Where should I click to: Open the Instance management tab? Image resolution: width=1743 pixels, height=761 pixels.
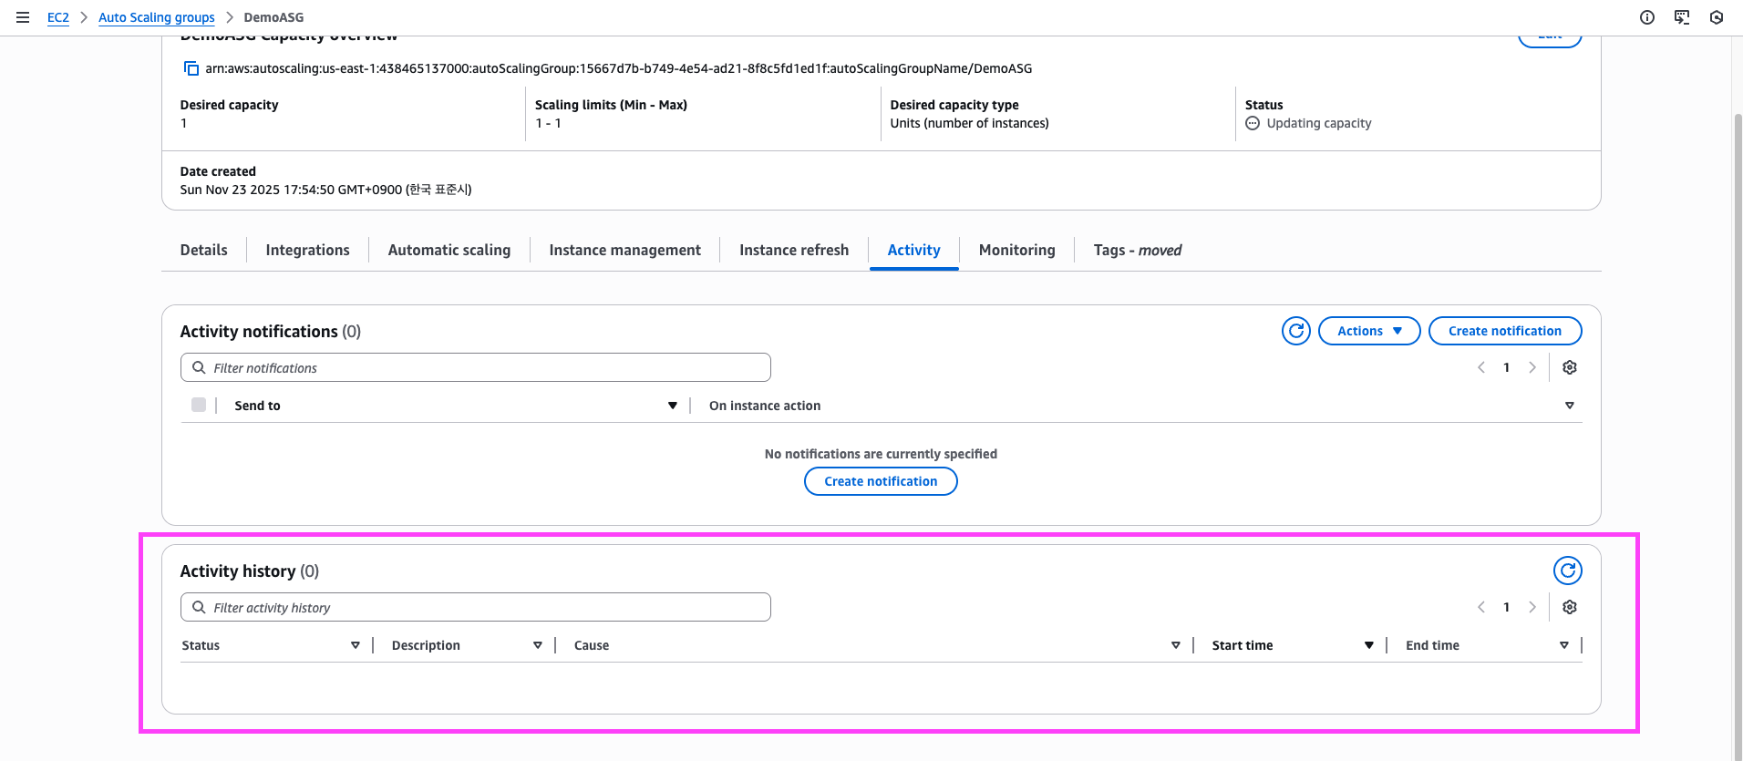click(625, 250)
